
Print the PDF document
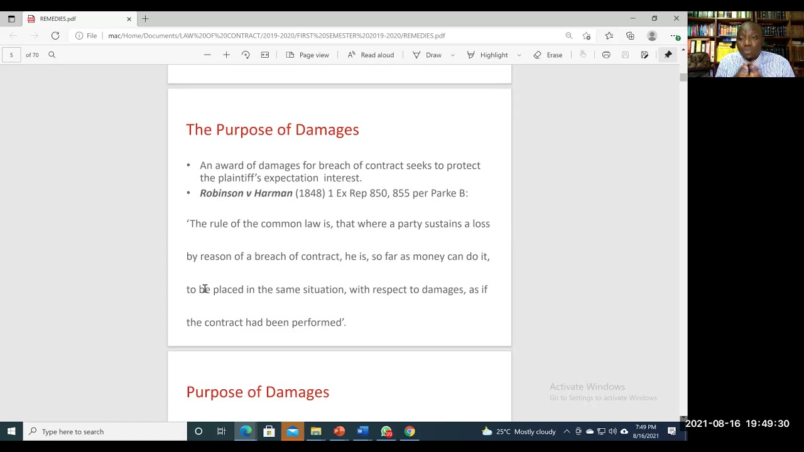click(606, 55)
